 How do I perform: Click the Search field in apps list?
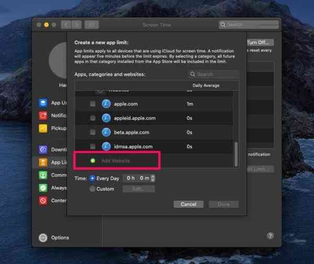(x=214, y=74)
